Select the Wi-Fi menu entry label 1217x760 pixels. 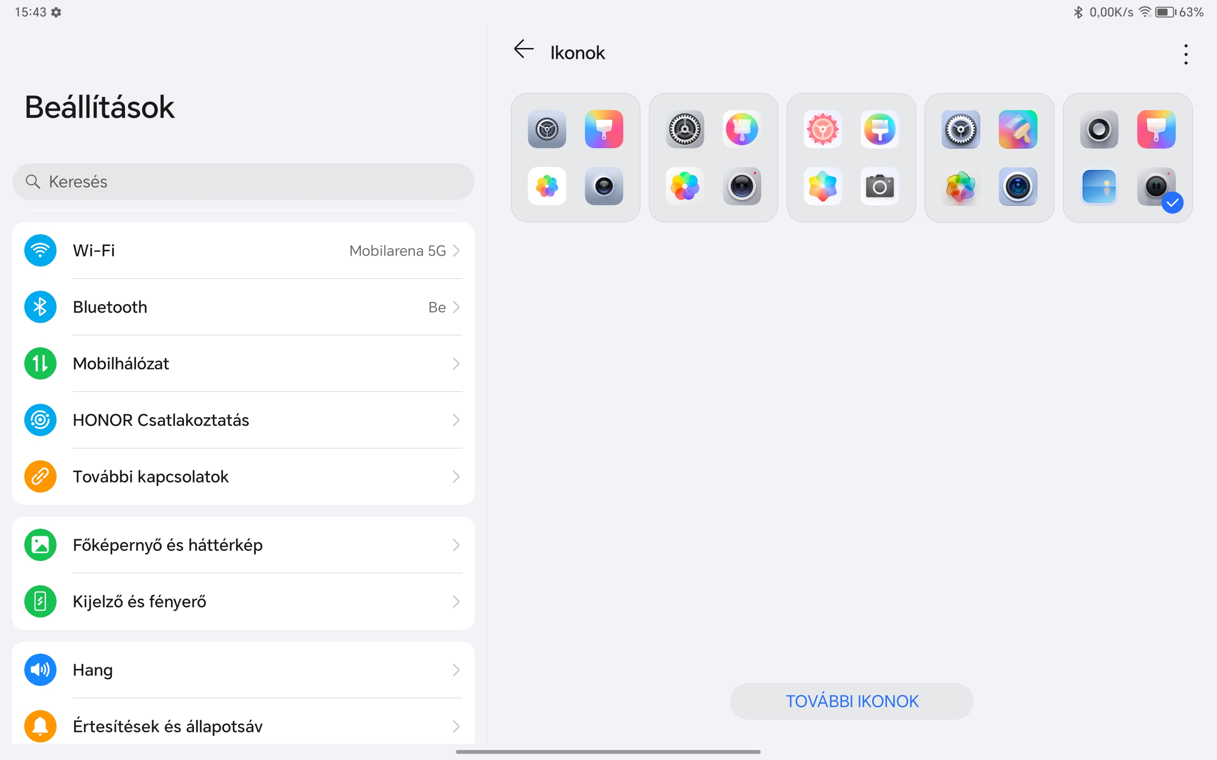pyautogui.click(x=94, y=250)
